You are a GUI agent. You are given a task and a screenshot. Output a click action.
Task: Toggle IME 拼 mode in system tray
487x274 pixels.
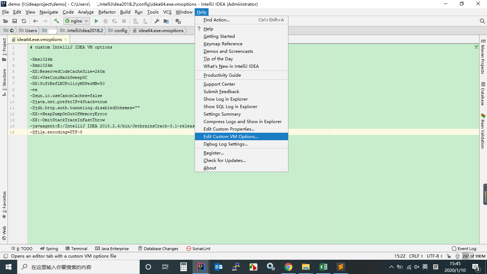pos(435,267)
